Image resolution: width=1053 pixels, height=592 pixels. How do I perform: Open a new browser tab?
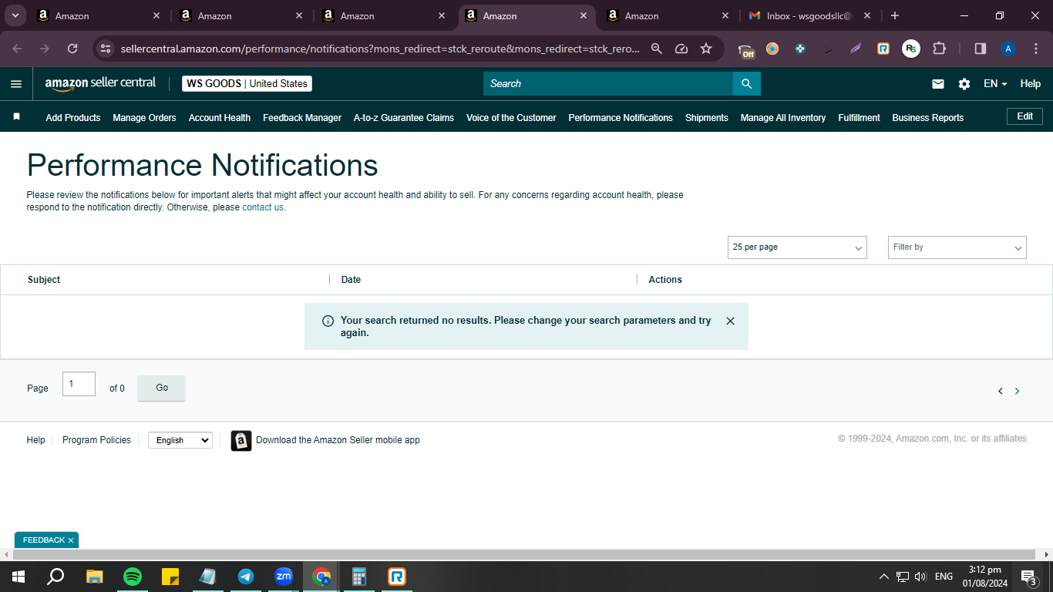[894, 15]
